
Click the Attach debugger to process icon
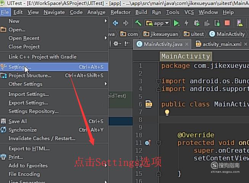[x=217, y=23]
